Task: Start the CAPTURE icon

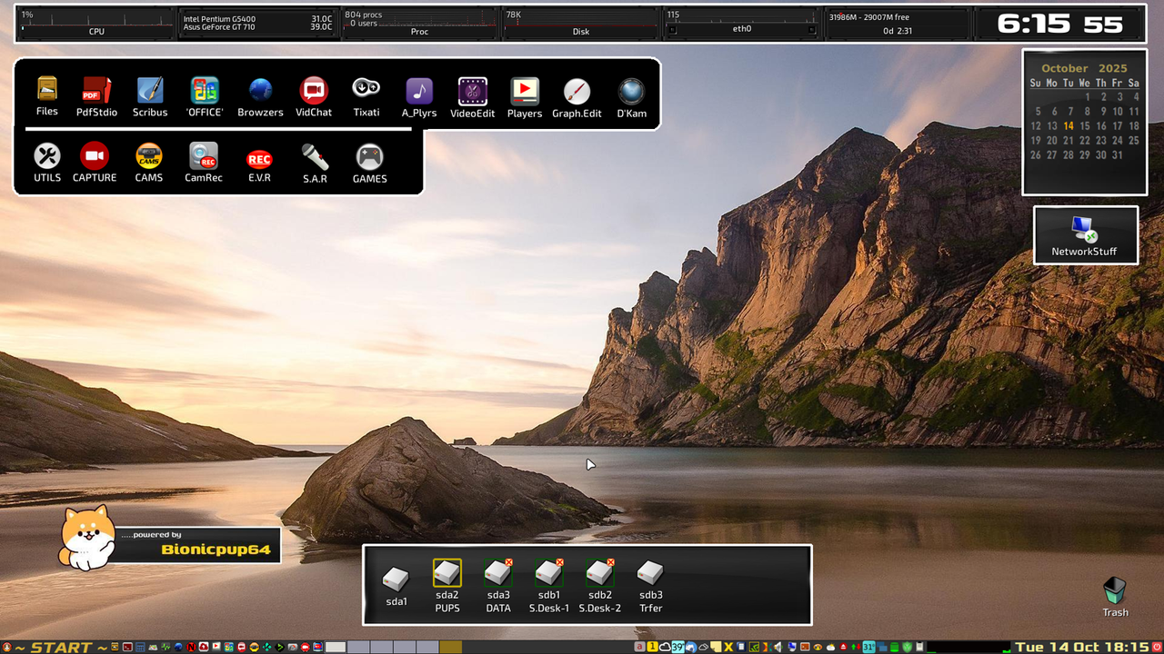Action: point(95,156)
